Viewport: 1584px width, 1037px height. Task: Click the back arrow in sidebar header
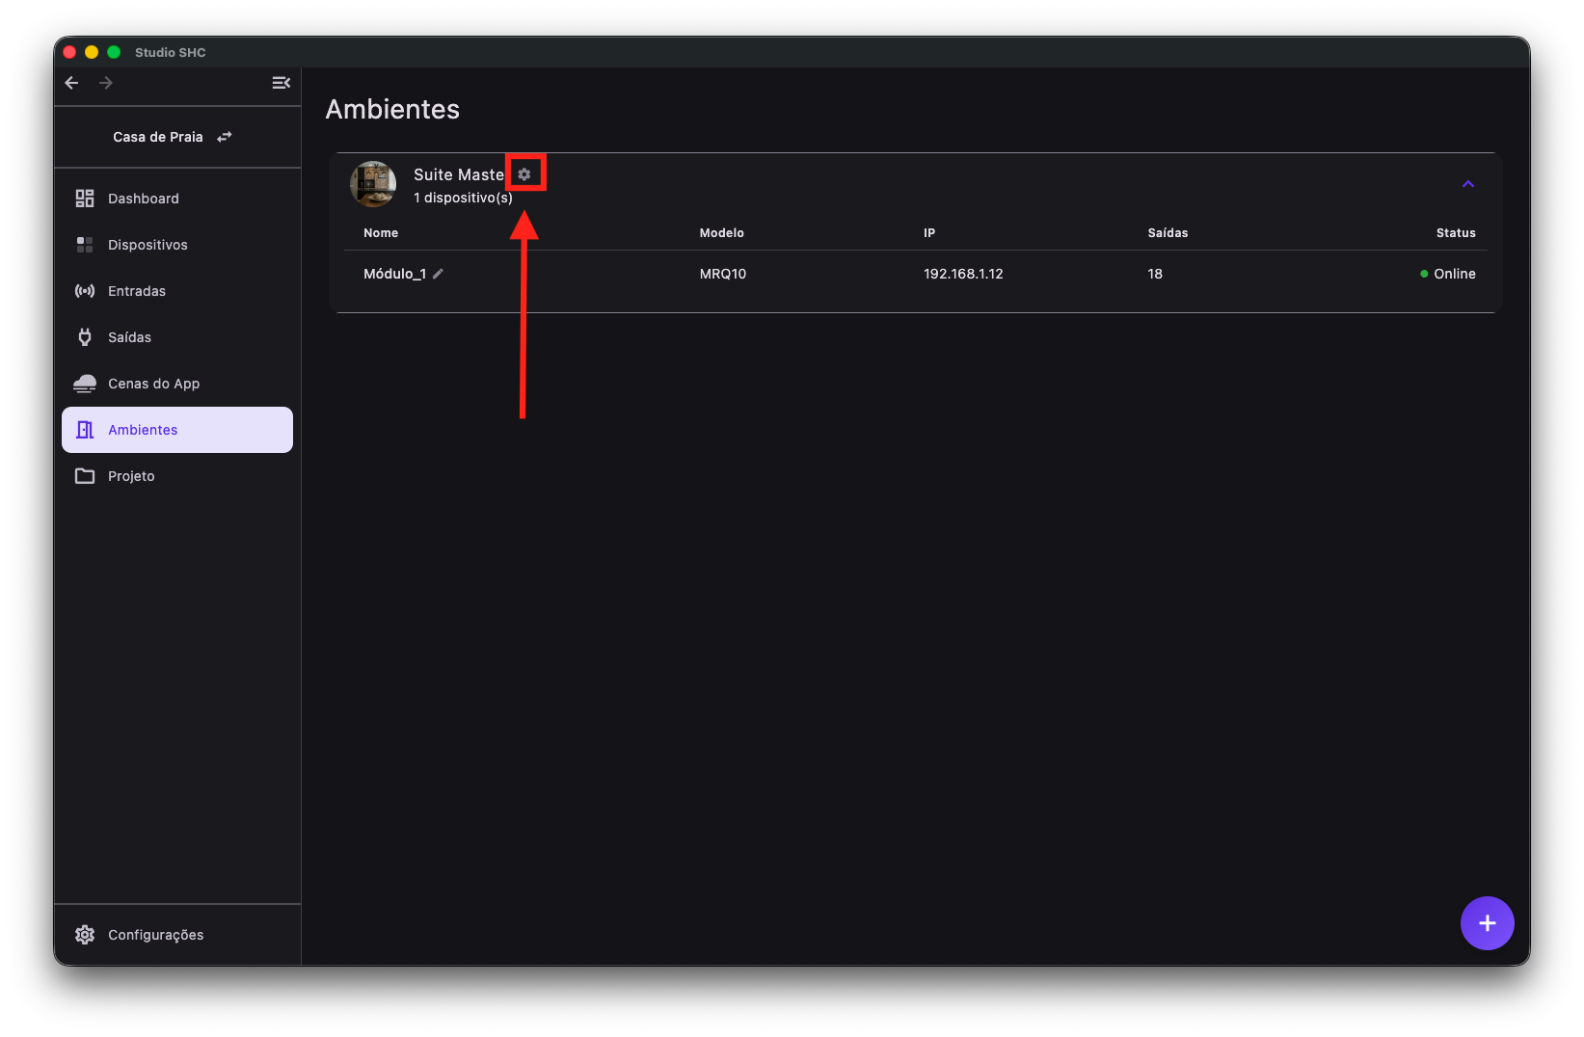71,83
